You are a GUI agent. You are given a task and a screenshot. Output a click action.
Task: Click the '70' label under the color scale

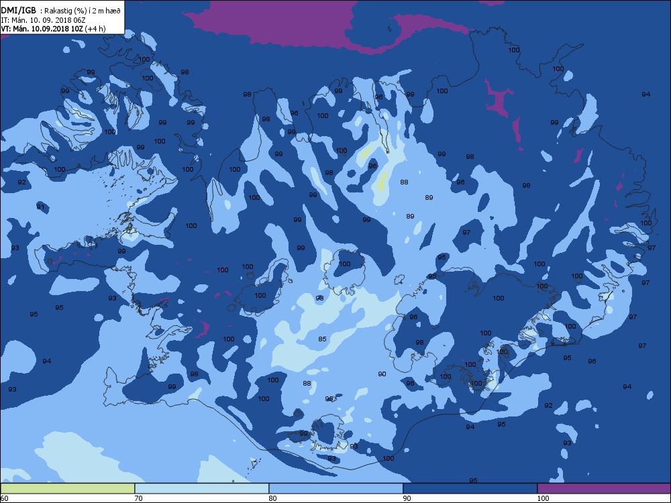coord(138,498)
